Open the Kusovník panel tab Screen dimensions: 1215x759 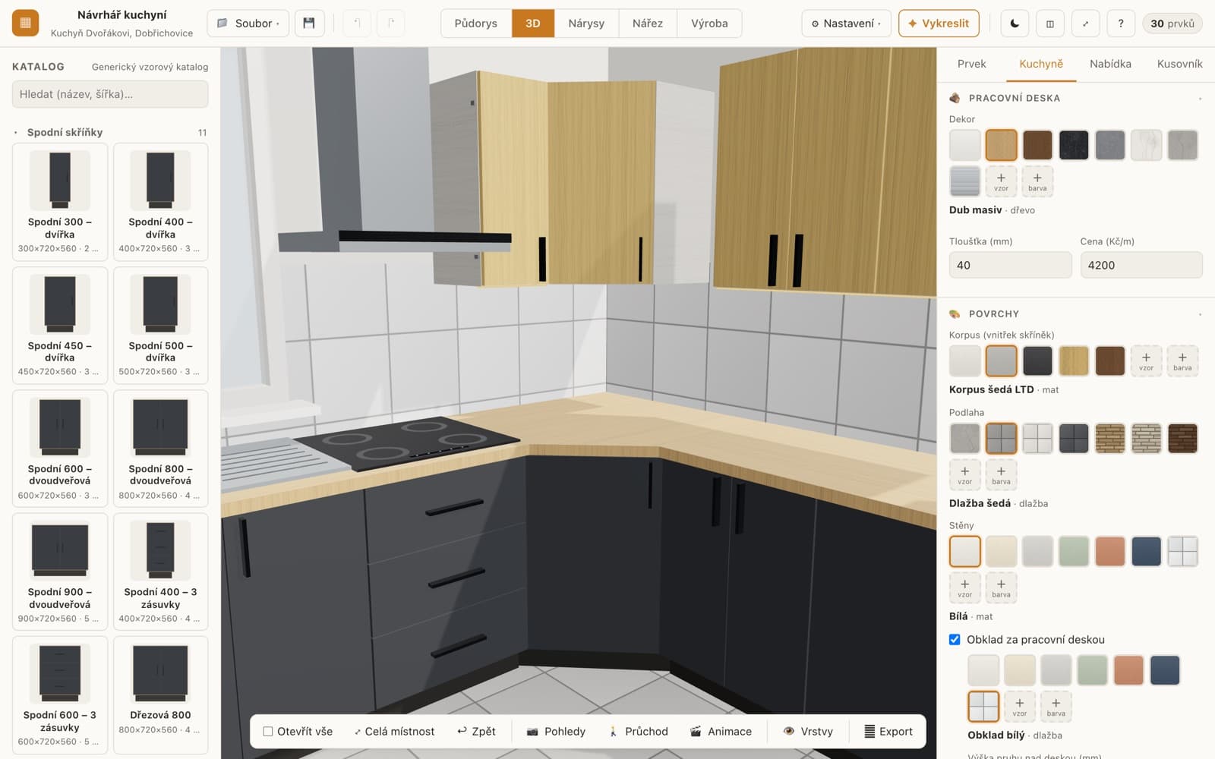click(x=1179, y=64)
